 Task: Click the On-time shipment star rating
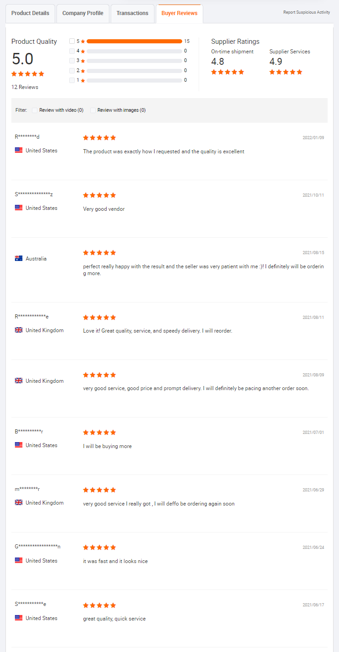click(227, 72)
